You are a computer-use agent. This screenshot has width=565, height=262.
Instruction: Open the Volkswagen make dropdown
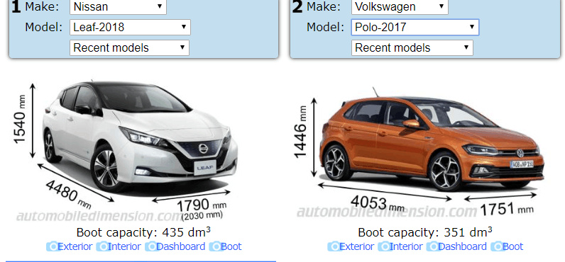[400, 6]
